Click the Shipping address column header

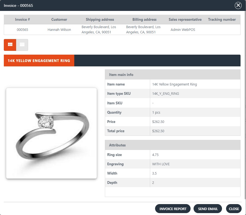tap(100, 20)
